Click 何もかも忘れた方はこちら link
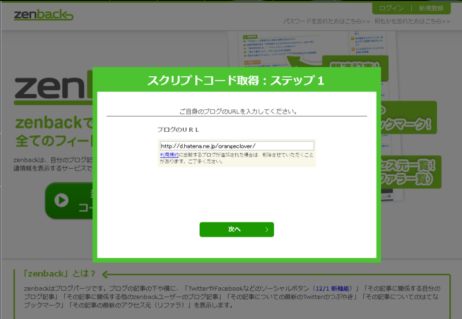Viewport: 462px width, 319px height. click(412, 21)
